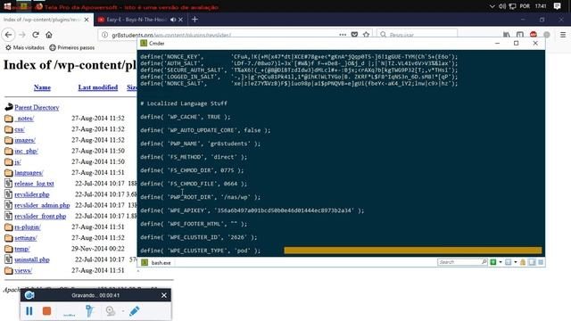Stop the screen recording
Screen dimensions: 571x321
[x=46, y=311]
